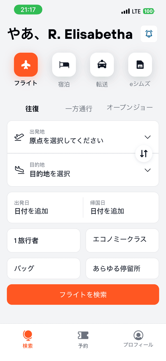
Task: Select the 転送 taxi transfer icon
Action: (102, 65)
